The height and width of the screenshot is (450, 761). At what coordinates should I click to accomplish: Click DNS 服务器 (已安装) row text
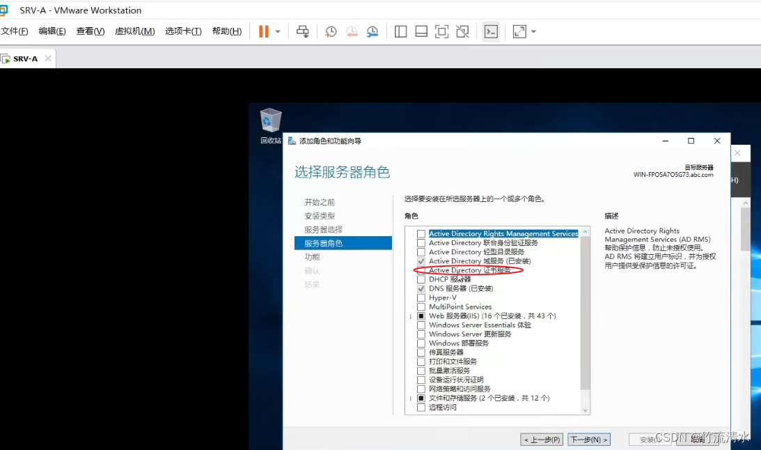(461, 289)
